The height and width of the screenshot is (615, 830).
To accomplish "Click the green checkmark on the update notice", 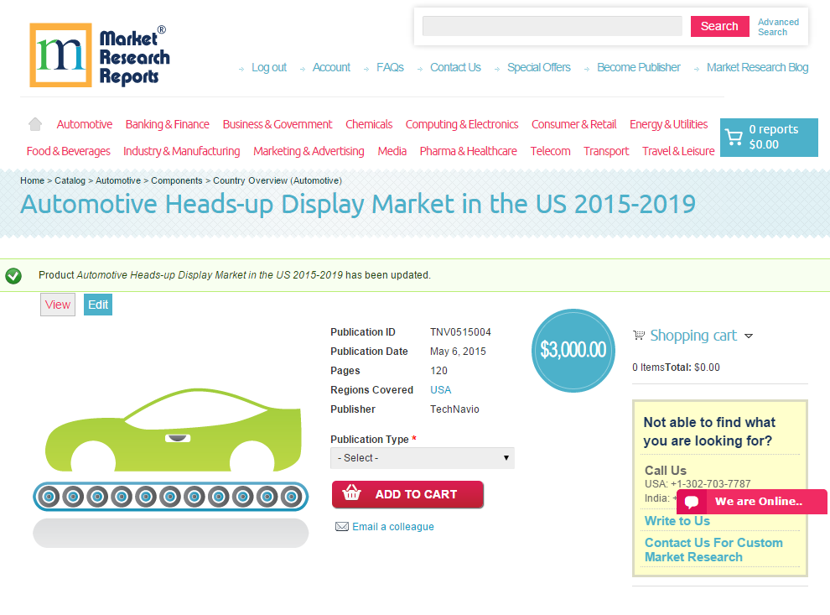I will 13,274.
